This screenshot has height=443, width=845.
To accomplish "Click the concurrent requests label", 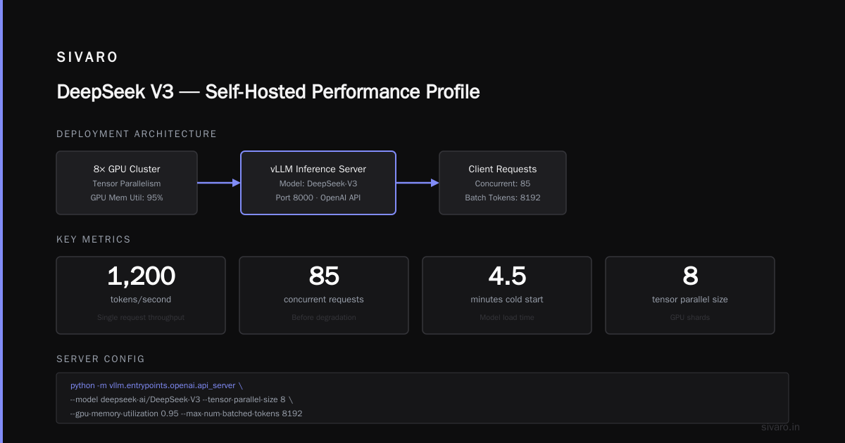I will pos(324,300).
